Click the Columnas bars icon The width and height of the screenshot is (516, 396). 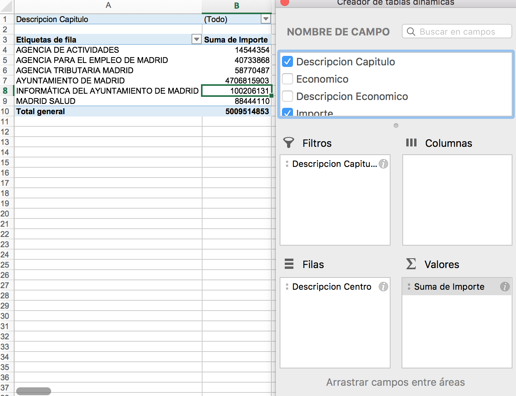point(411,142)
